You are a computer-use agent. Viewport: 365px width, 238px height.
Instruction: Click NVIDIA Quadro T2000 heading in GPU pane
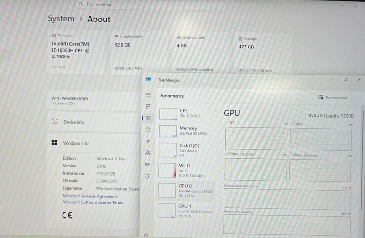pos(330,116)
